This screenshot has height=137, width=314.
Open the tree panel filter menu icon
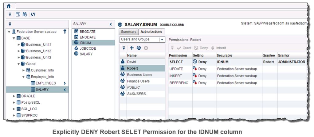tap(10, 24)
